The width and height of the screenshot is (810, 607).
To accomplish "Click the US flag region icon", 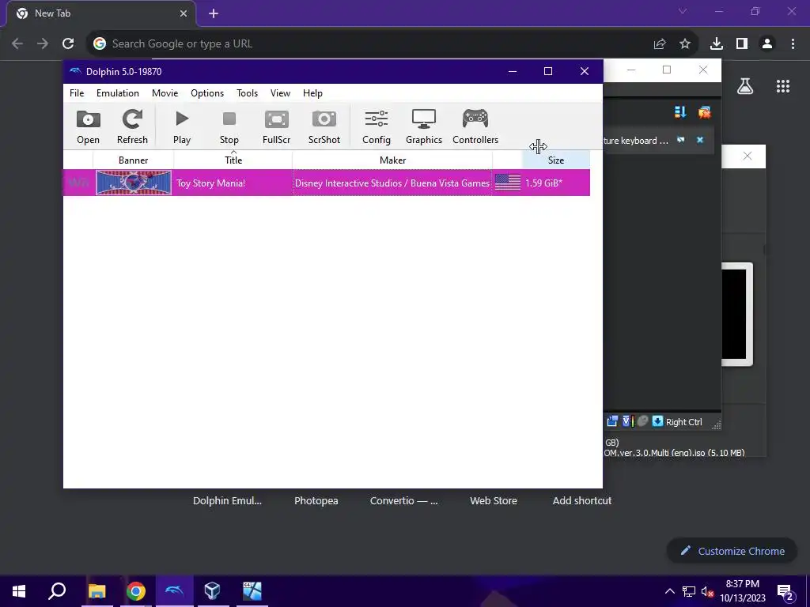I will click(x=507, y=183).
